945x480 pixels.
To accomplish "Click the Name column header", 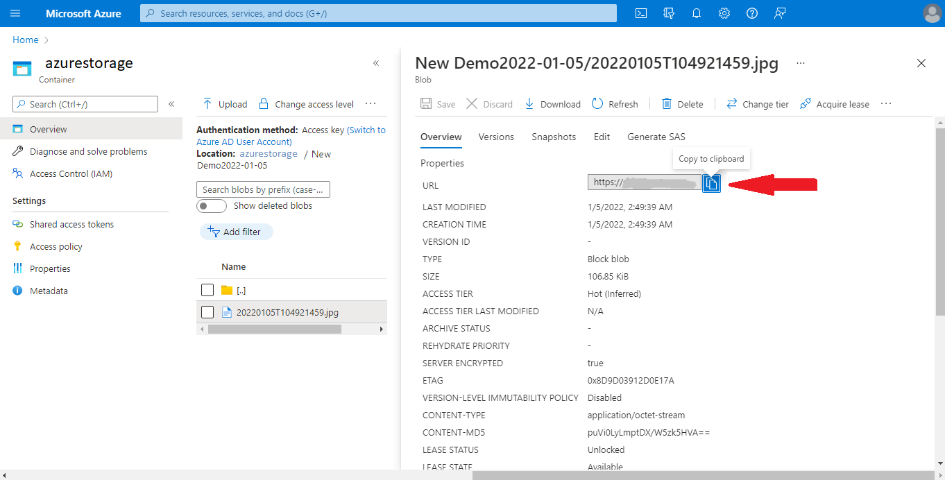I will [234, 266].
